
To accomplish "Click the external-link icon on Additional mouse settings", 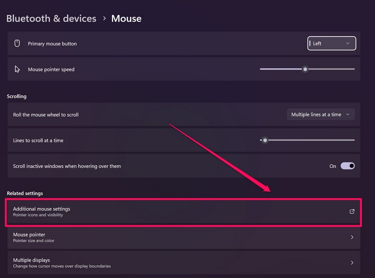I will [352, 211].
